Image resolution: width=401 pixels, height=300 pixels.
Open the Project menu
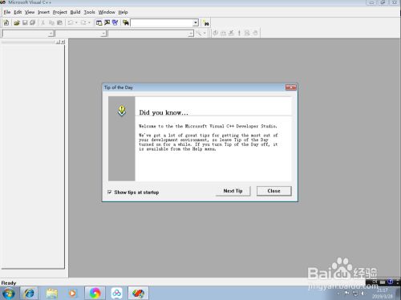click(60, 12)
